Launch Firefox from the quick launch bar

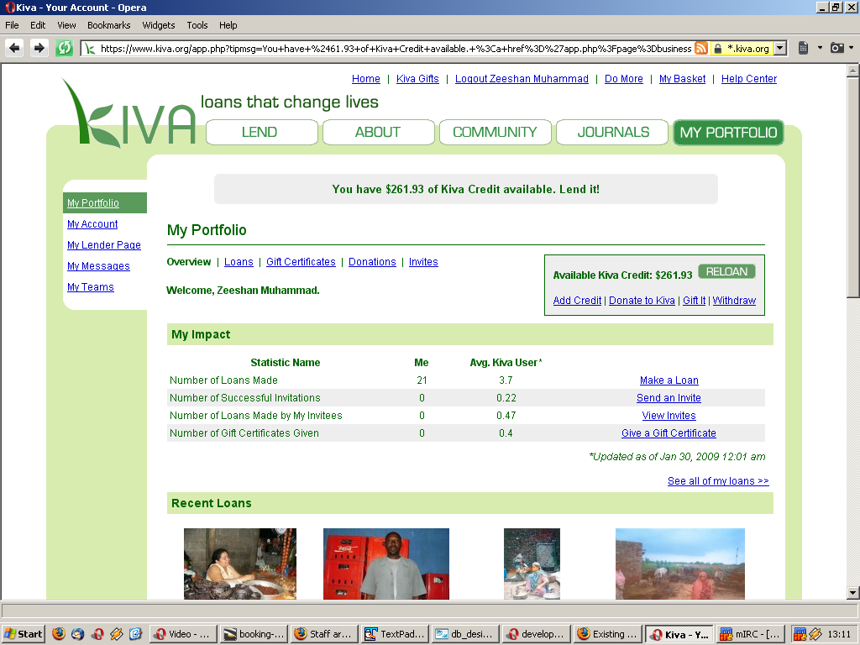(x=59, y=634)
